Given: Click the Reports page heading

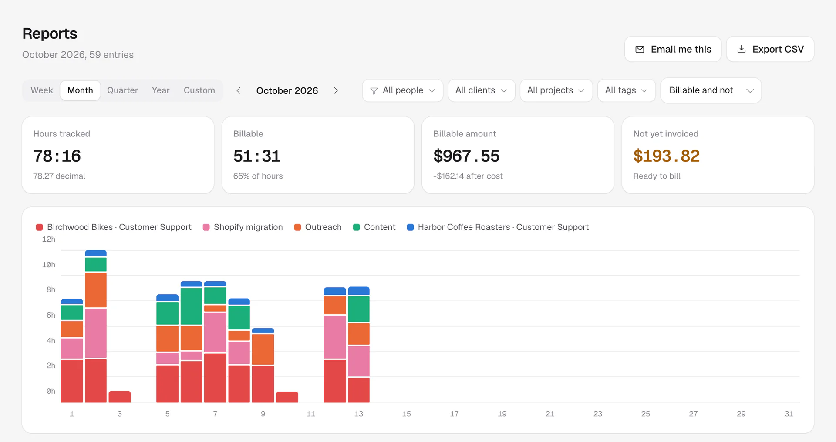Looking at the screenshot, I should [50, 33].
